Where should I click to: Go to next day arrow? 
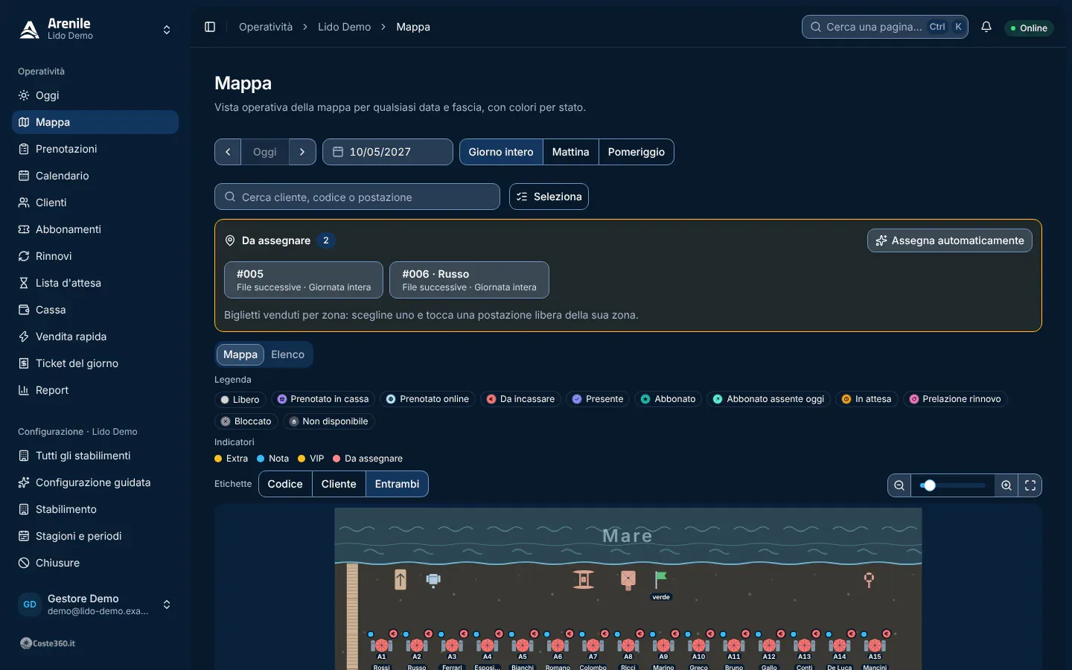(x=302, y=152)
